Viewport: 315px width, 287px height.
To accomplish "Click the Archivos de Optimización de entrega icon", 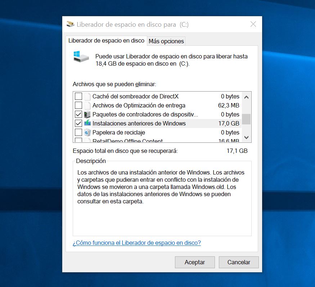I will pyautogui.click(x=87, y=106).
